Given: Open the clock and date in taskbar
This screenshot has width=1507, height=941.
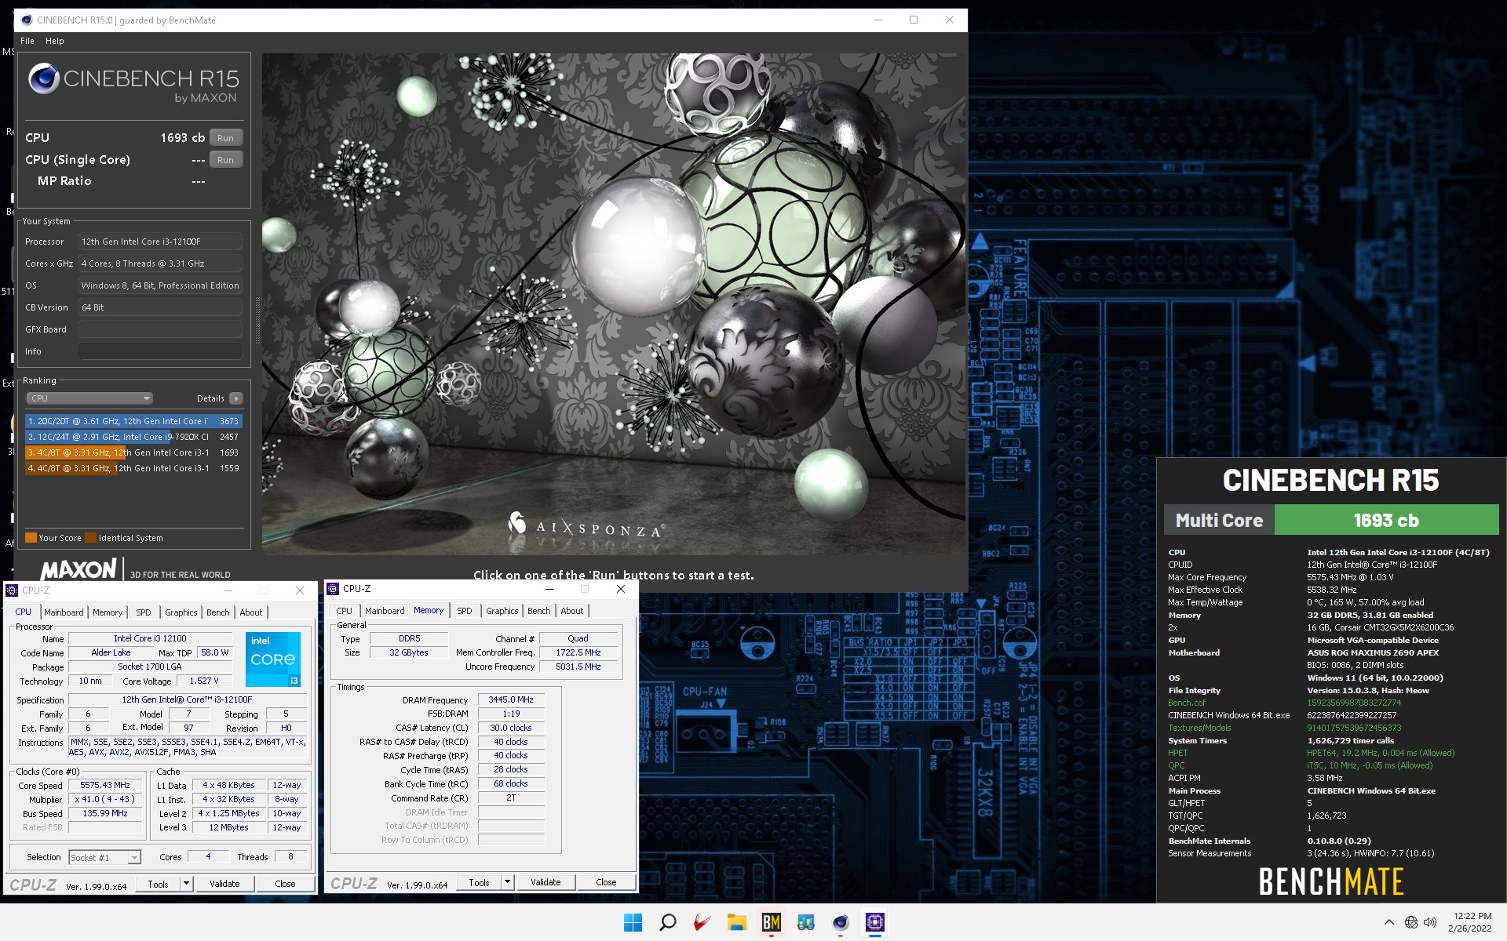Looking at the screenshot, I should (1472, 922).
